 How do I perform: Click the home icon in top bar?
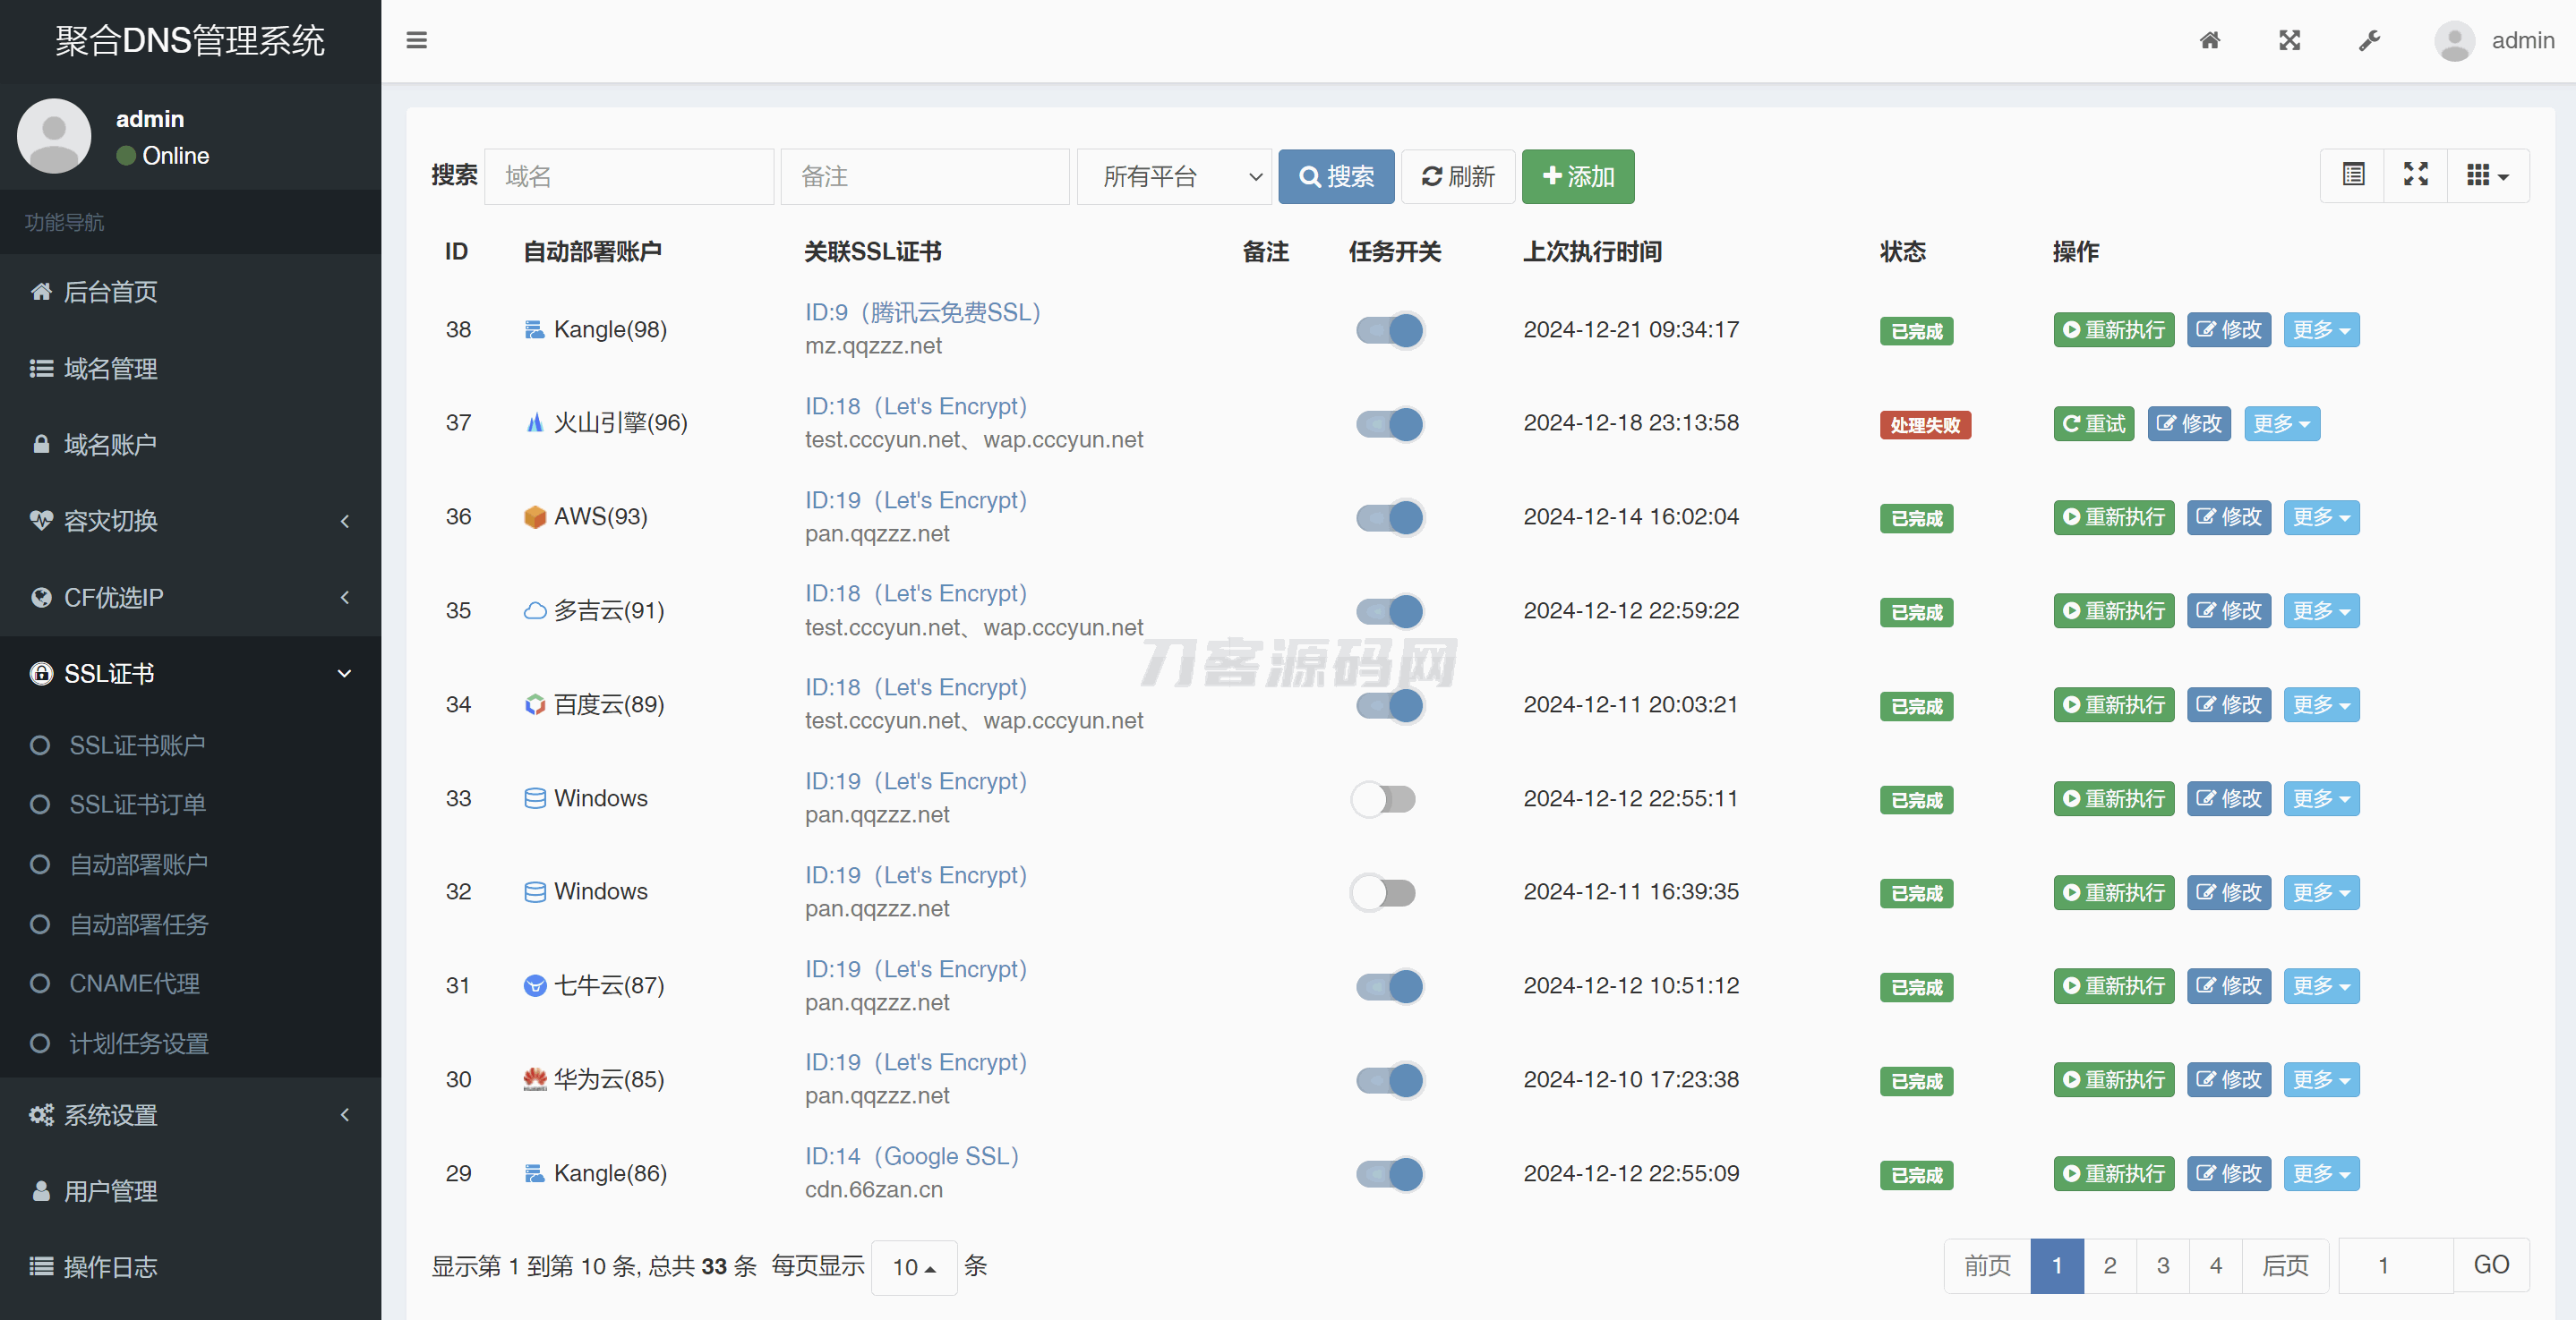click(x=2210, y=40)
